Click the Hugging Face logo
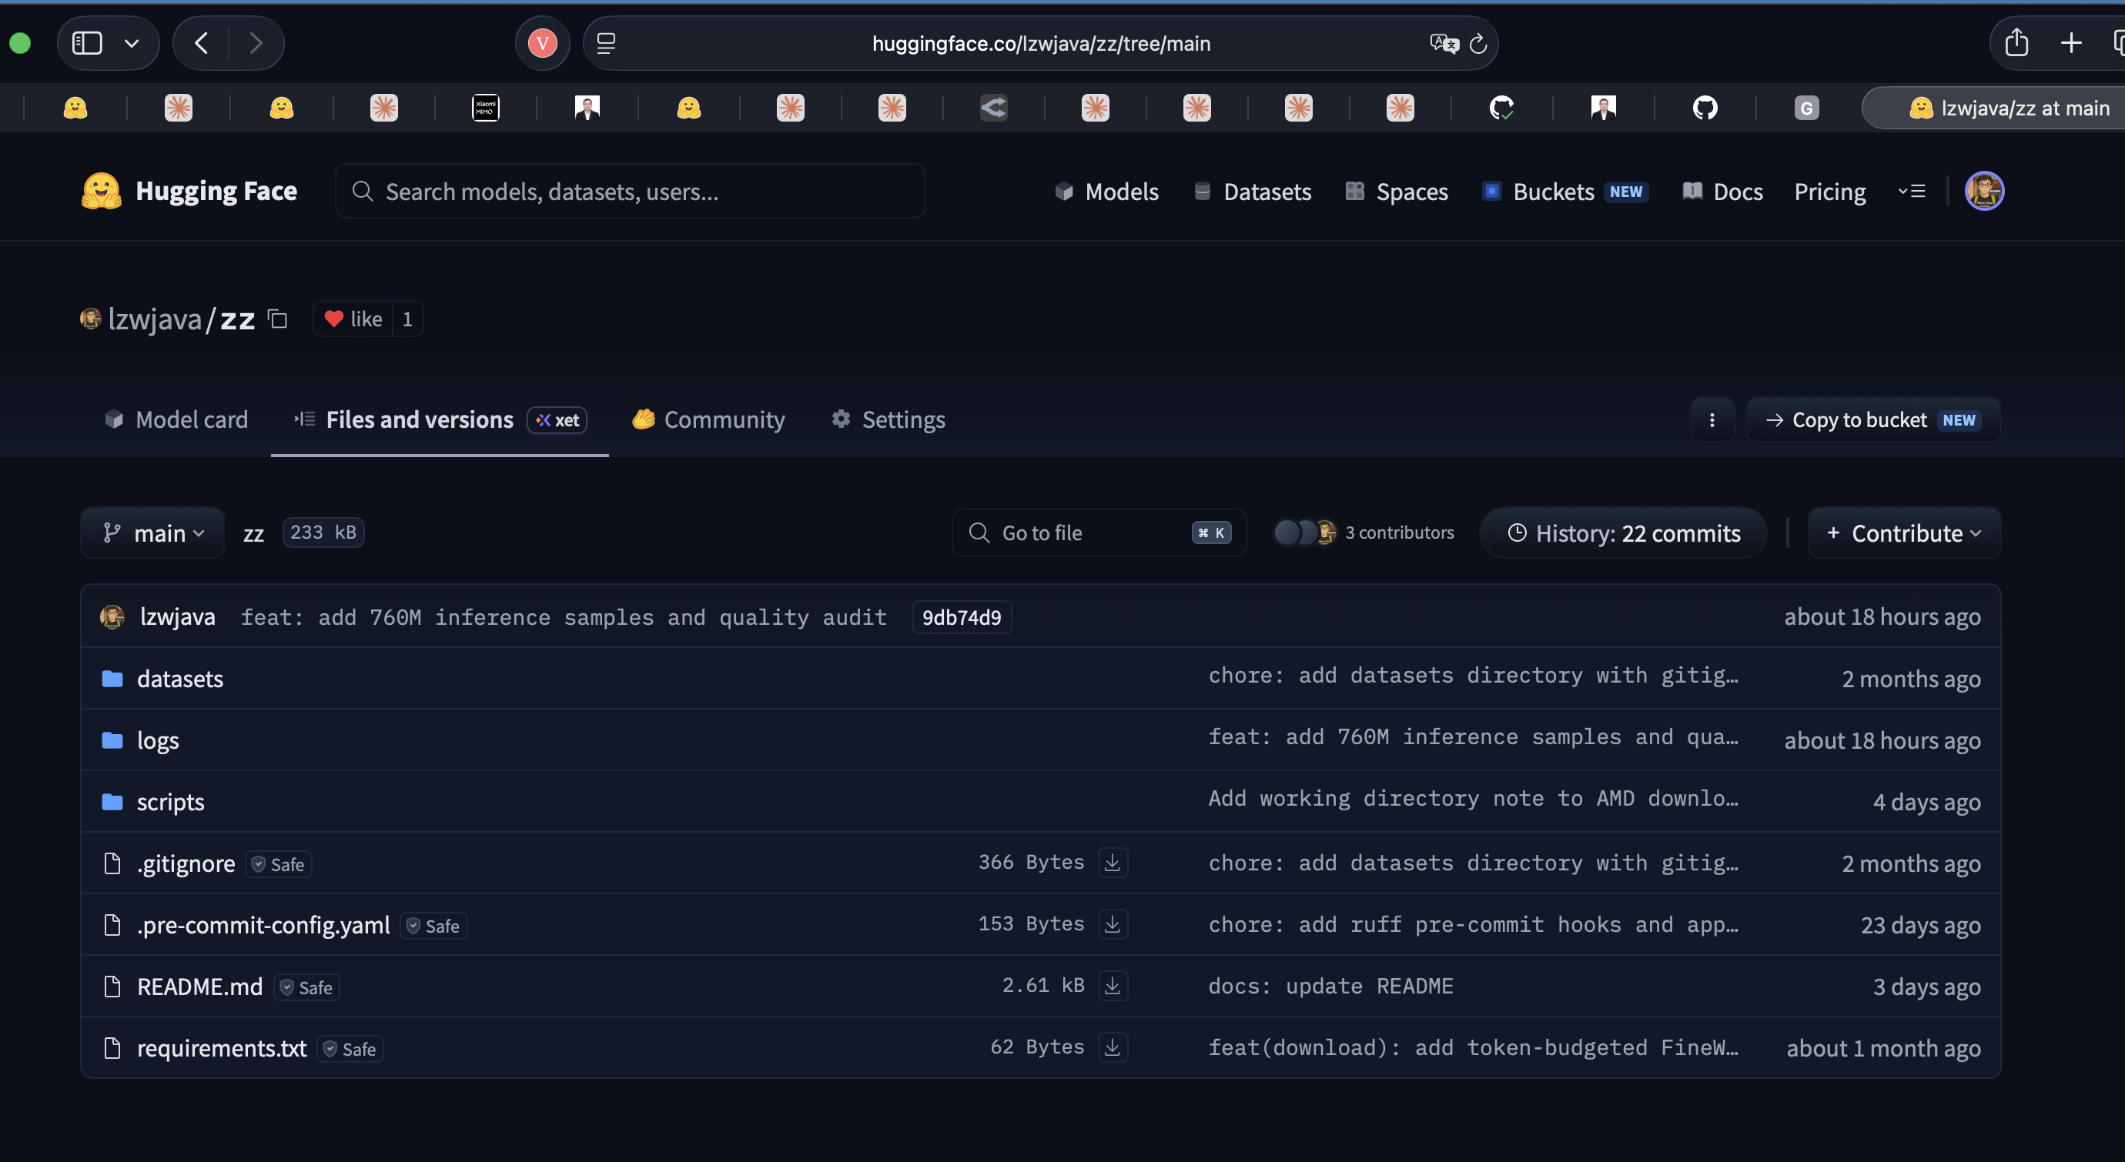Screen dimensions: 2125x1162 (189, 191)
